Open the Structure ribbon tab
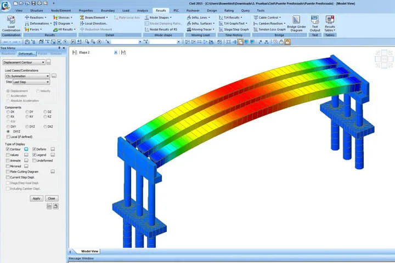The height and width of the screenshot is (263, 395). [37, 10]
